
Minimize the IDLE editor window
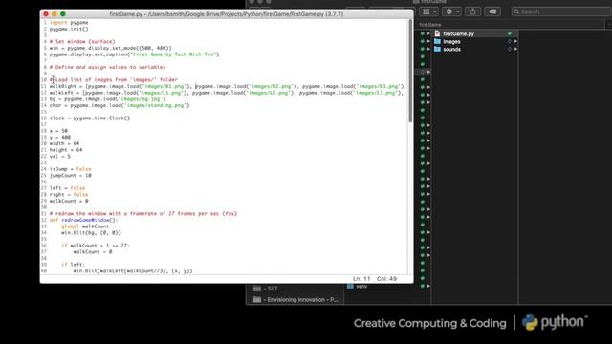pos(55,14)
